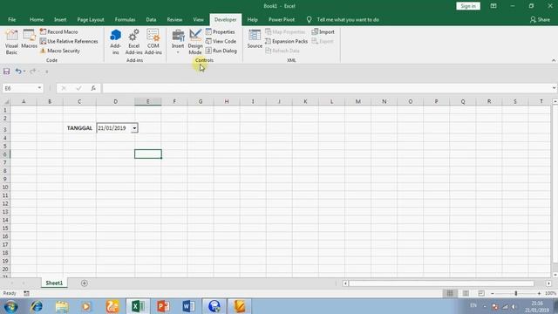Open Excel Add-ins manager
The width and height of the screenshot is (558, 314).
(133, 42)
